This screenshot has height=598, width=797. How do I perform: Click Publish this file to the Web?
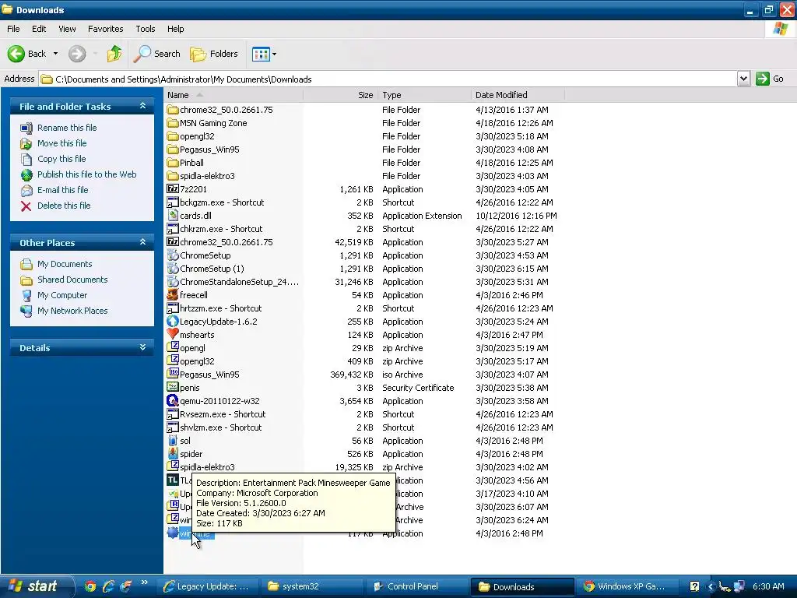87,174
